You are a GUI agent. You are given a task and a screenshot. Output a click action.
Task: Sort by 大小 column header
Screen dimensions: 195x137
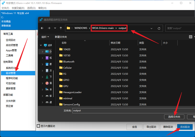click(x=165, y=43)
